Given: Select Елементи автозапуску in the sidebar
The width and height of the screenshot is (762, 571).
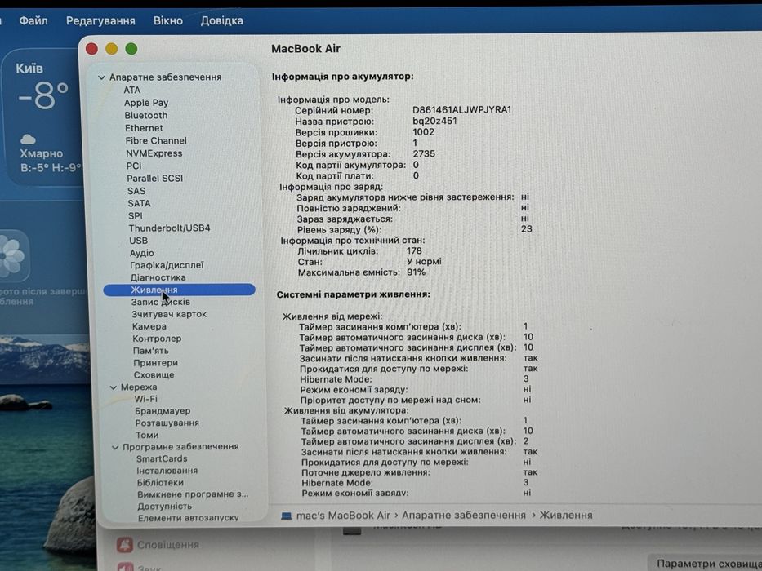Looking at the screenshot, I should 188,518.
